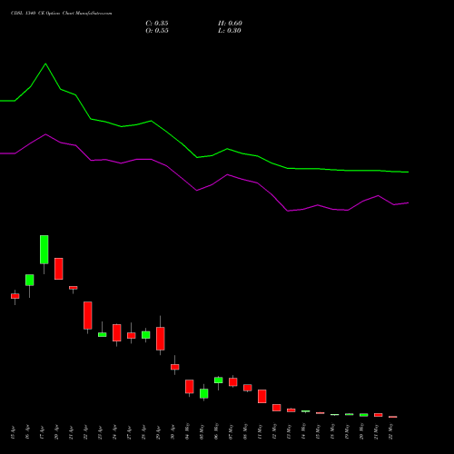Click the purple moving average line peak
The width and height of the screenshot is (454, 454).
coord(45,134)
